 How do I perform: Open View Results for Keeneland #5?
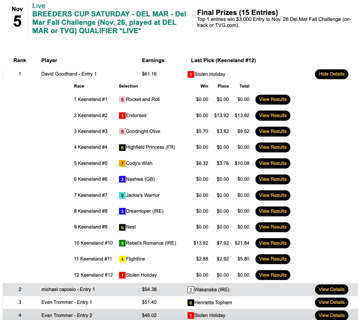273,163
